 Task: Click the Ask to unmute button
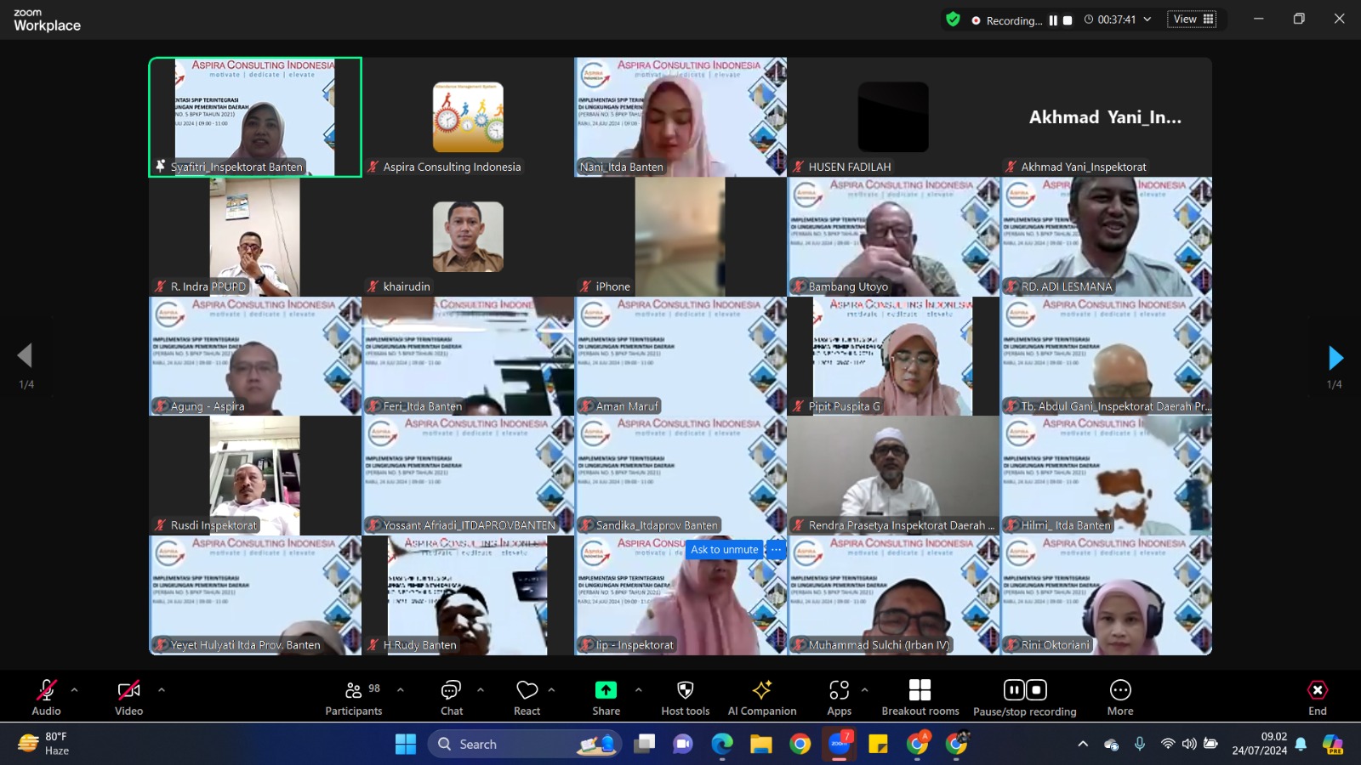tap(724, 550)
